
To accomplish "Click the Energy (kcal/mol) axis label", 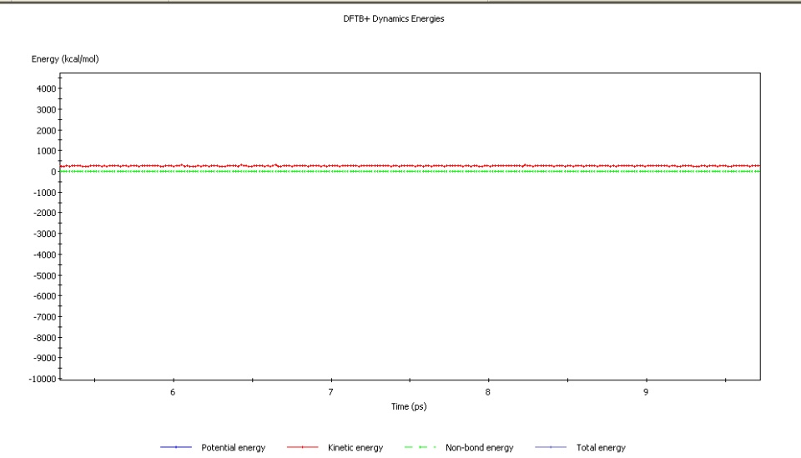I will click(x=65, y=59).
